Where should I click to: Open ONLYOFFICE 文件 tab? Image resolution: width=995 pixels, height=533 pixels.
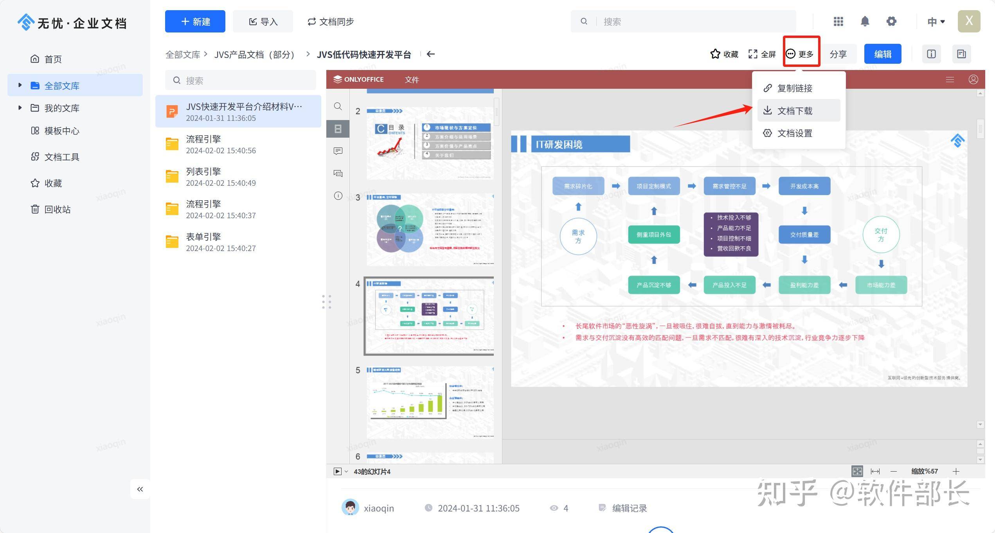coord(412,80)
